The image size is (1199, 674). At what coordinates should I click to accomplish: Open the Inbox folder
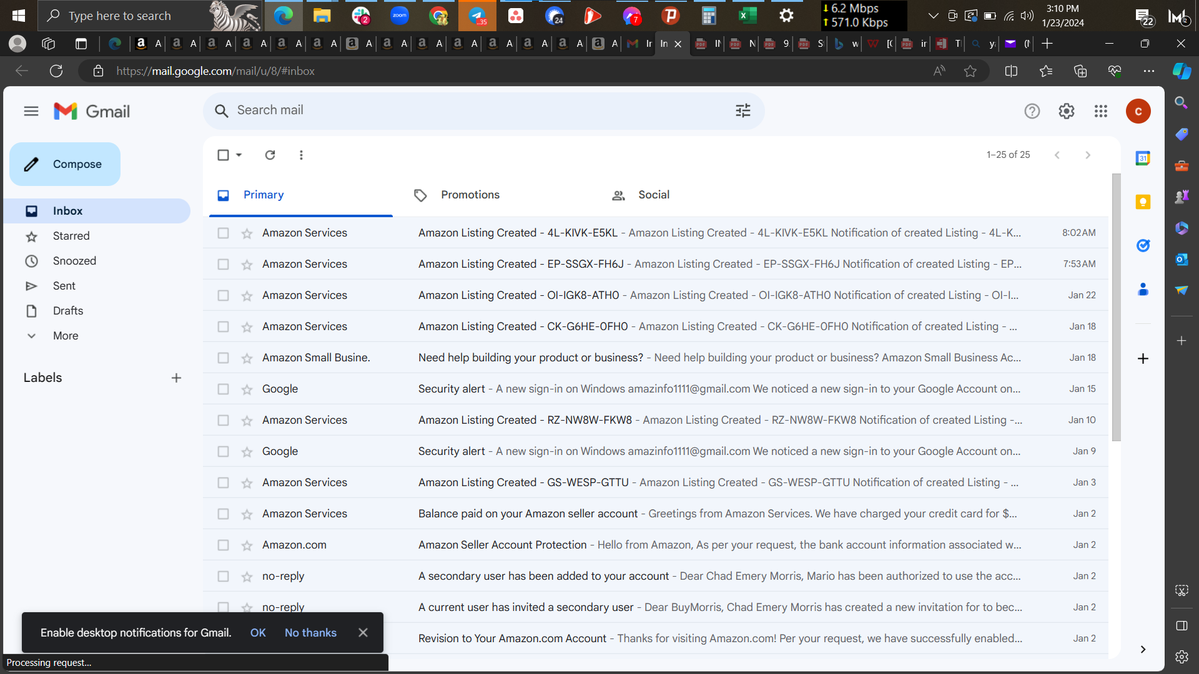[97, 211]
